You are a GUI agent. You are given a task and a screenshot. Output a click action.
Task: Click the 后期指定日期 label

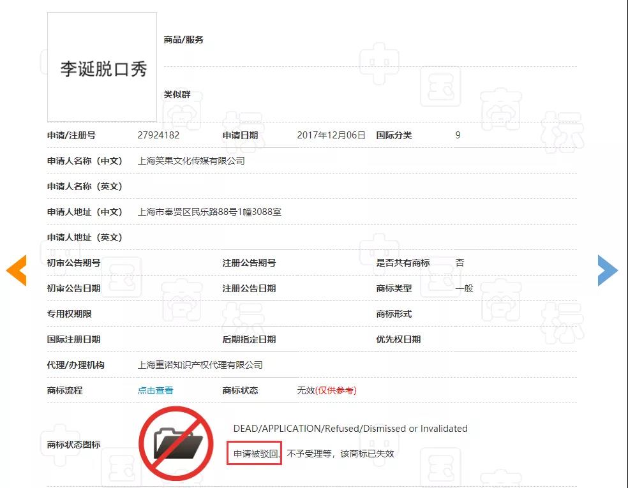click(249, 339)
